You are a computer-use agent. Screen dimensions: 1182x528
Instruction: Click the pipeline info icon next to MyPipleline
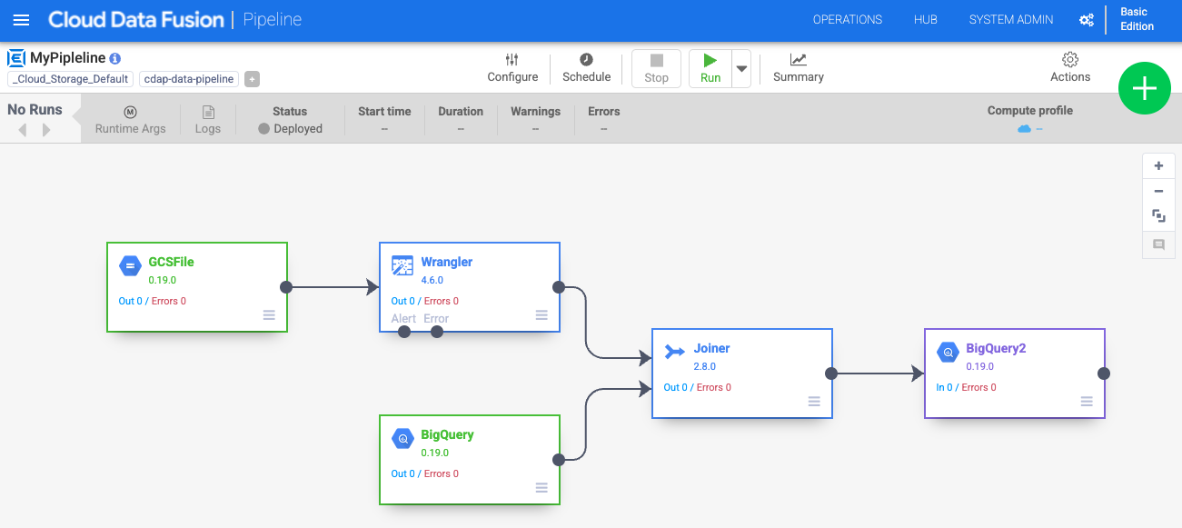[114, 58]
